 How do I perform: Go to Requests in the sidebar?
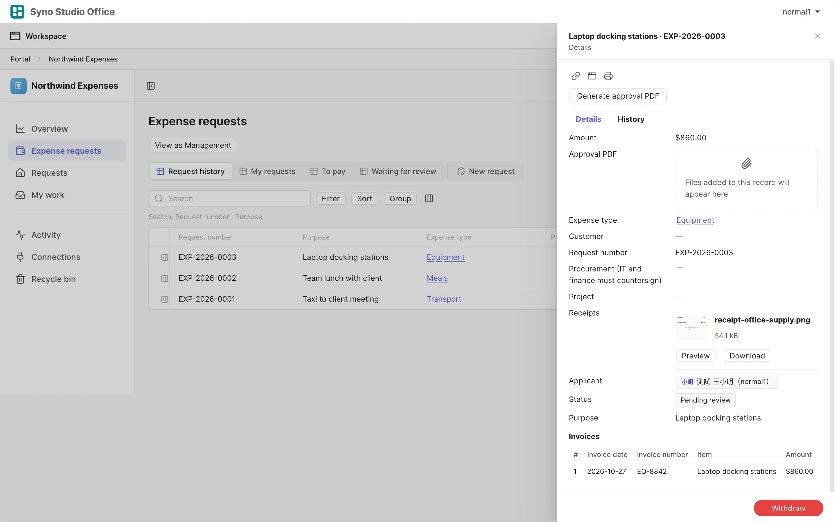tap(67, 173)
